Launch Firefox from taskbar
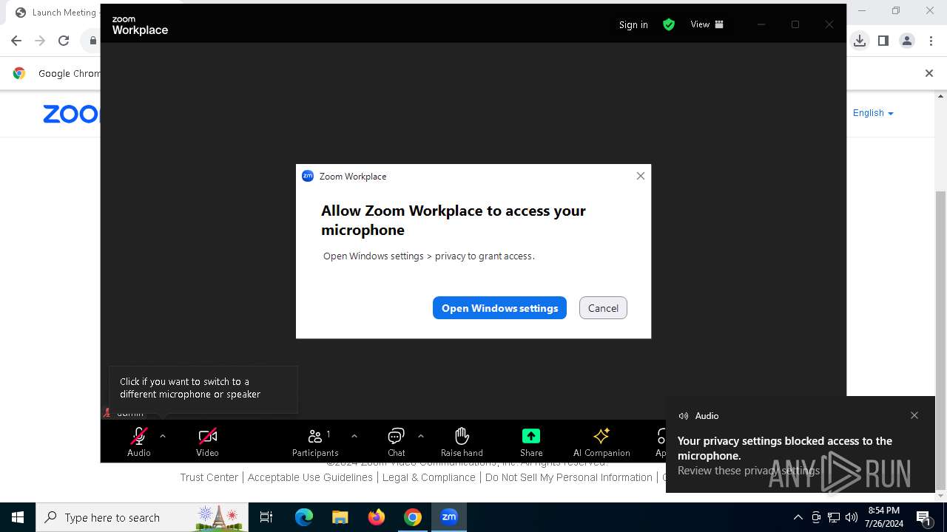Image resolution: width=947 pixels, height=532 pixels. pyautogui.click(x=377, y=517)
